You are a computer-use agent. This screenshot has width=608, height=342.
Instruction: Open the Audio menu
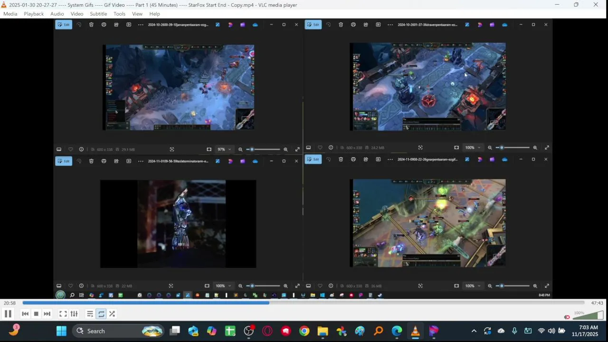(57, 14)
